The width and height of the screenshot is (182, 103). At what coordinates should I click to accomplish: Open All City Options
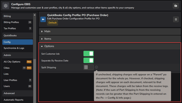tap(18, 62)
